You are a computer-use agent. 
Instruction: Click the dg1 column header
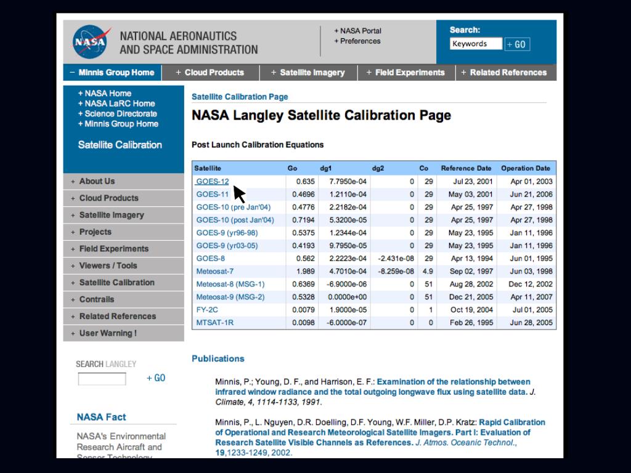pyautogui.click(x=325, y=169)
